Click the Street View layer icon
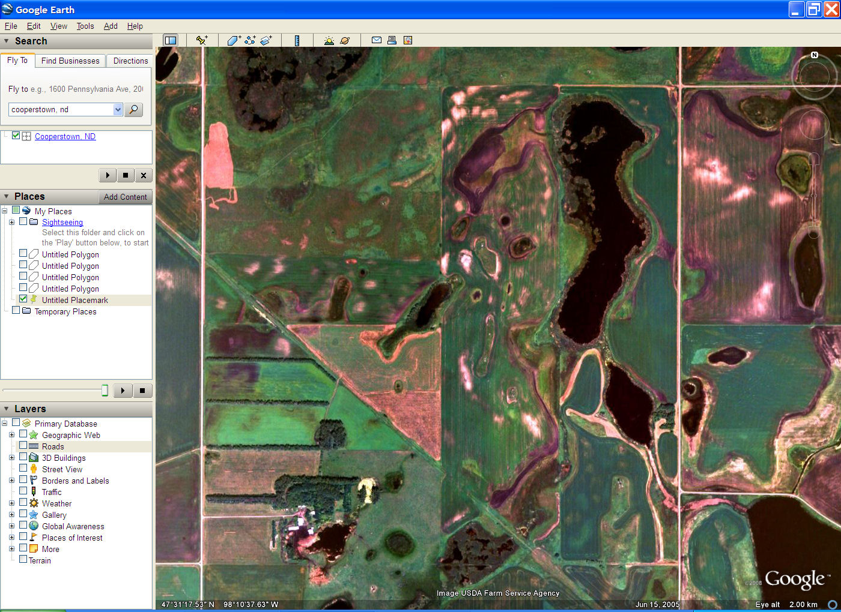This screenshot has height=612, width=841. tap(34, 469)
